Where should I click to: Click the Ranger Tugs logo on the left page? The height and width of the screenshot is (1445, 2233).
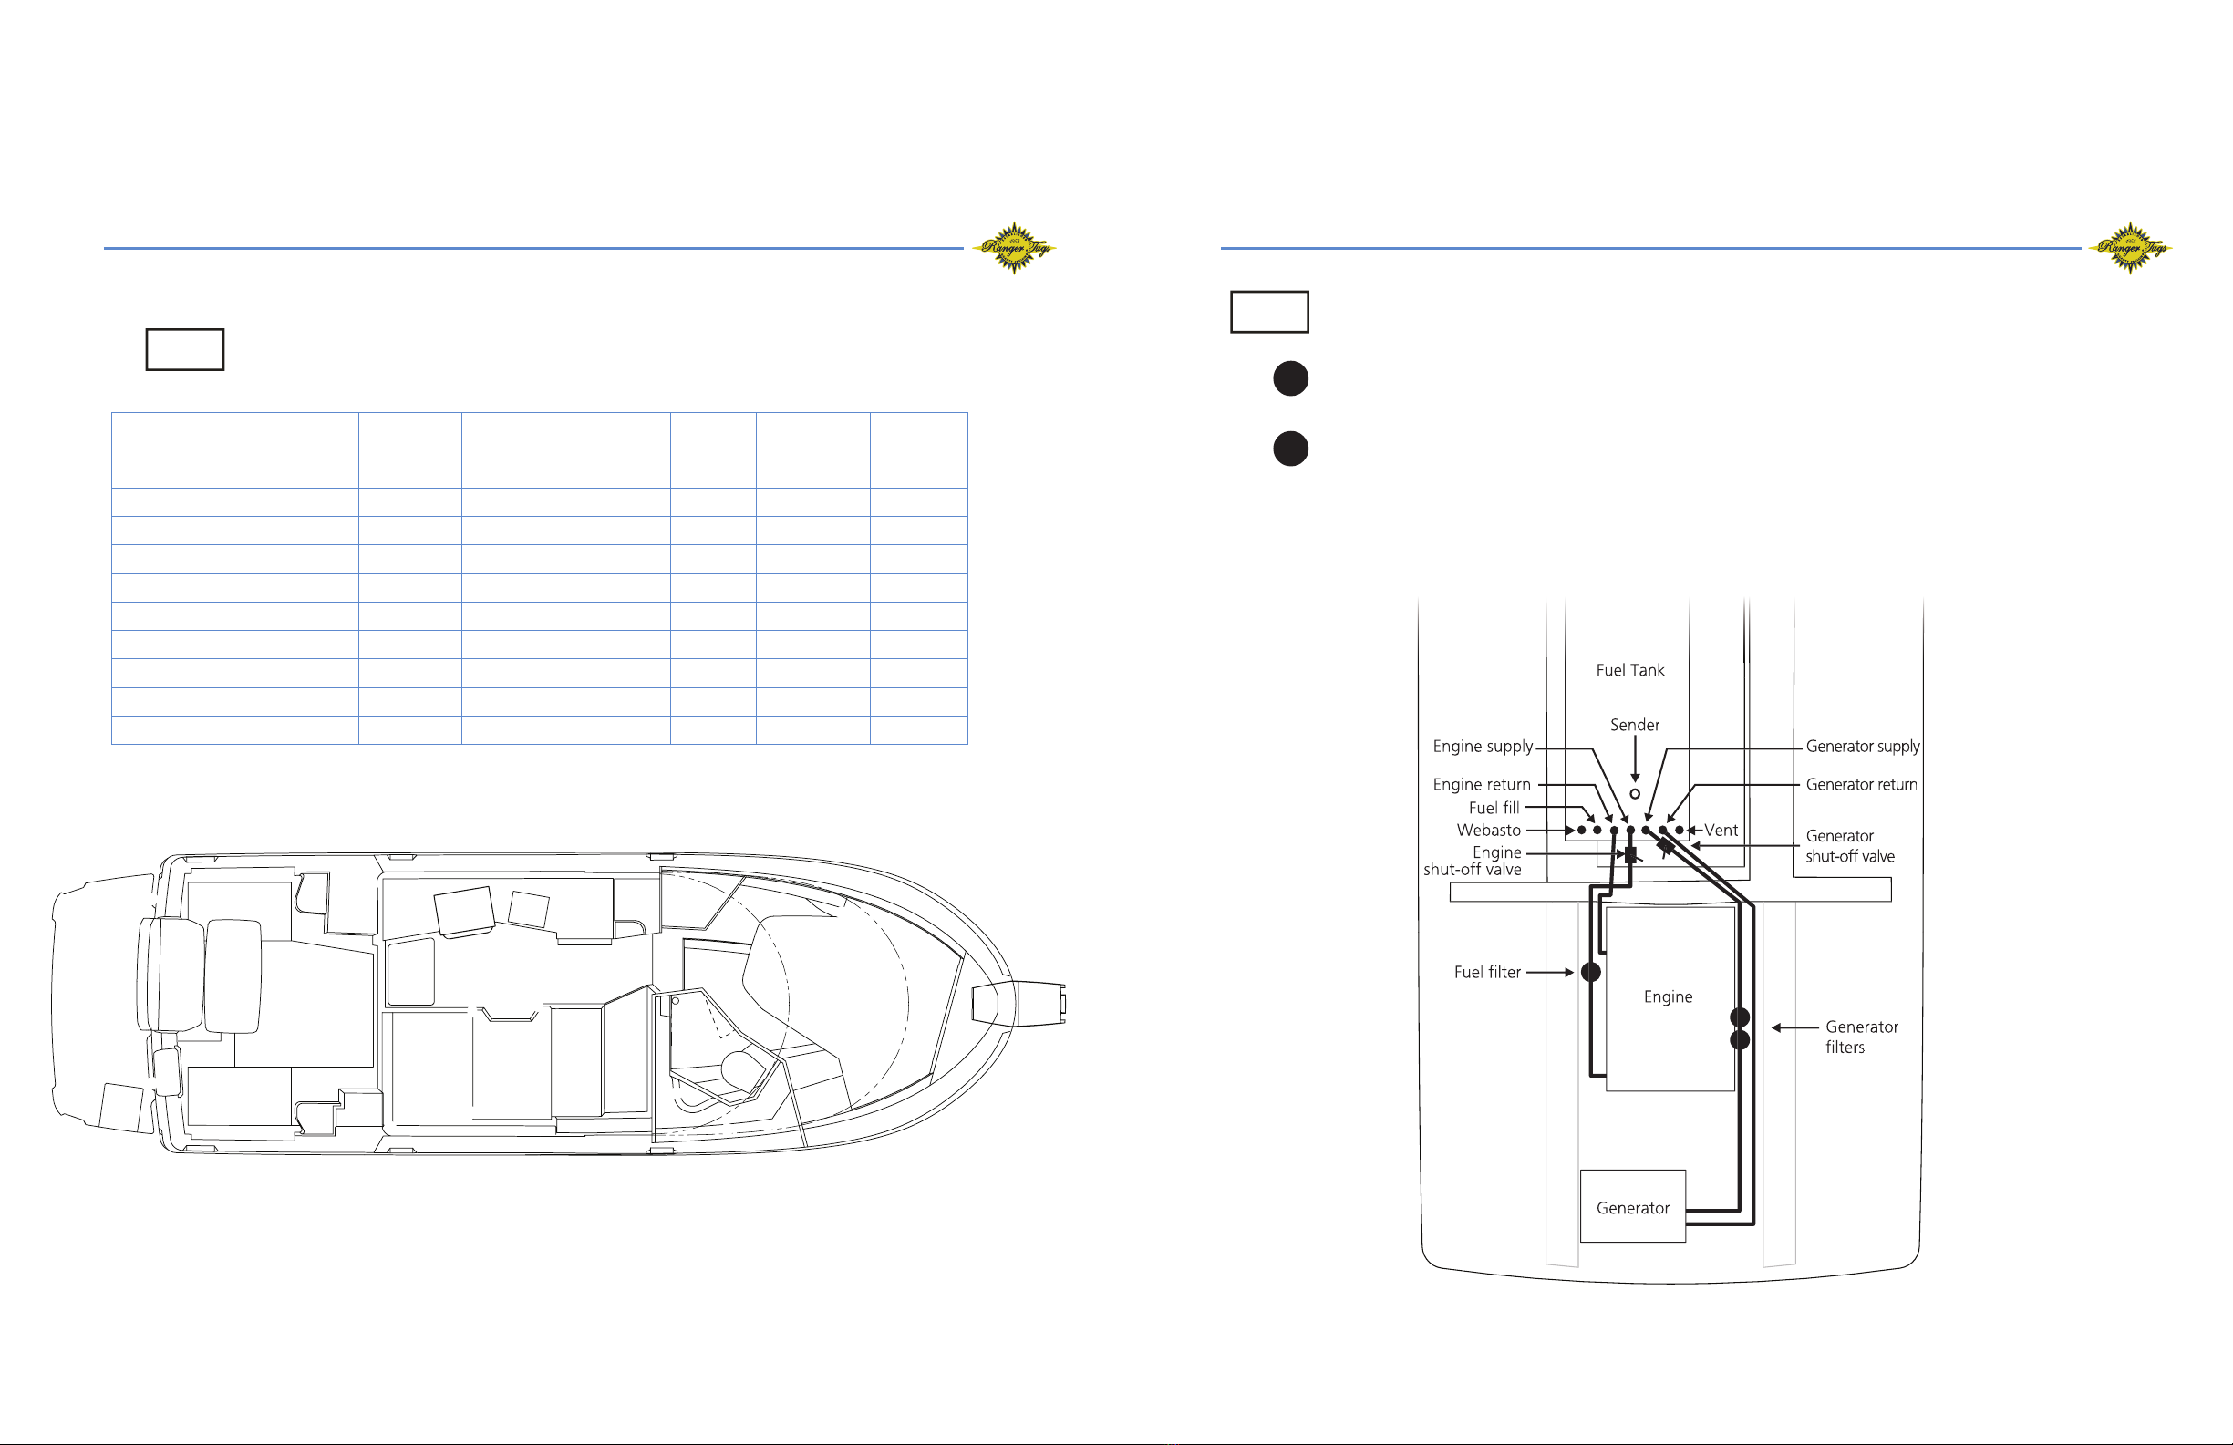pyautogui.click(x=1014, y=248)
